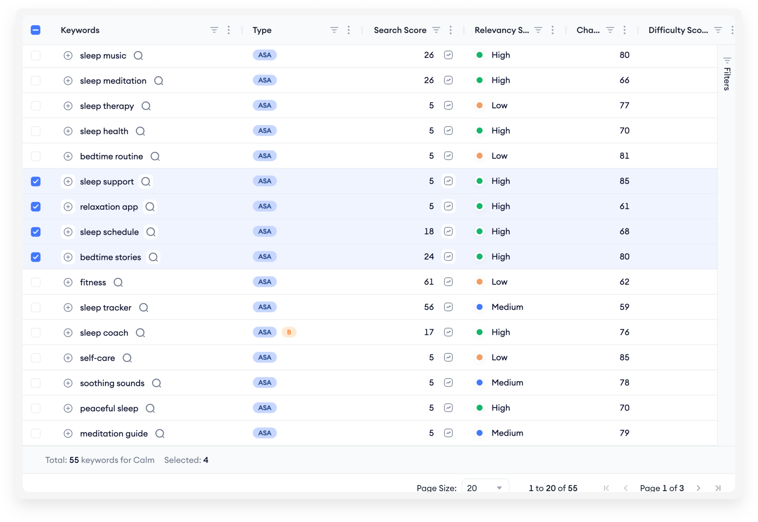Image resolution: width=758 pixels, height=522 pixels.
Task: Uncheck bedtime stories row checkbox
Action: pyautogui.click(x=36, y=257)
